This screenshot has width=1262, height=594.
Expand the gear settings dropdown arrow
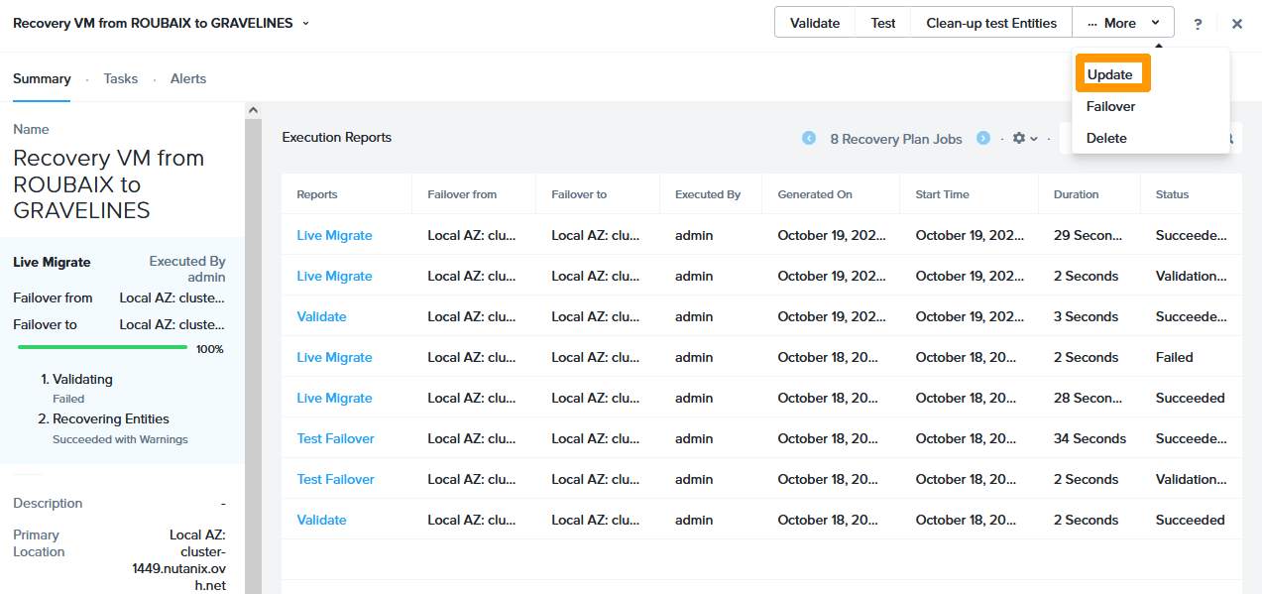point(1035,139)
